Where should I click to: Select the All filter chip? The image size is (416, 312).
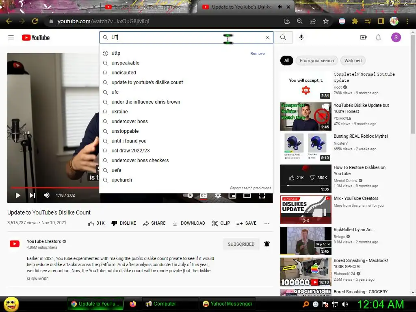[x=287, y=61]
